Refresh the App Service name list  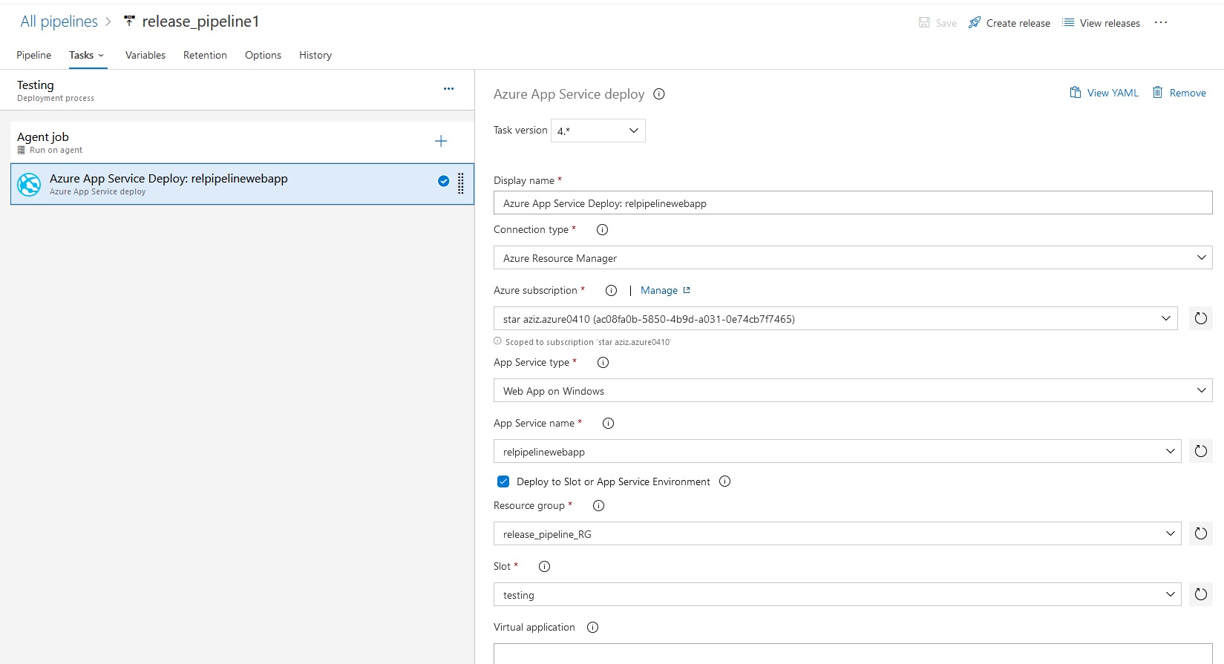[x=1201, y=451]
